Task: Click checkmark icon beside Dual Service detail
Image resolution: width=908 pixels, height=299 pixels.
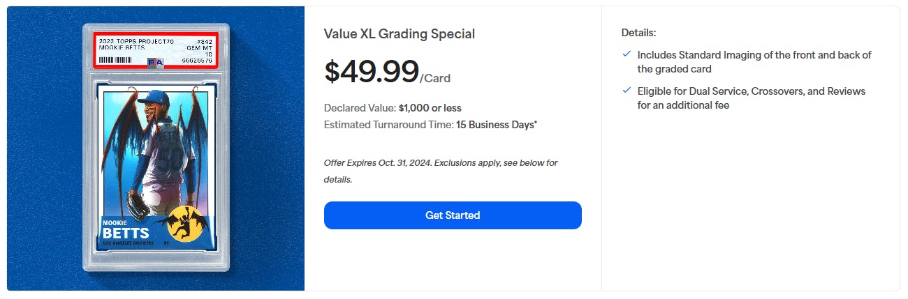Action: pos(627,91)
